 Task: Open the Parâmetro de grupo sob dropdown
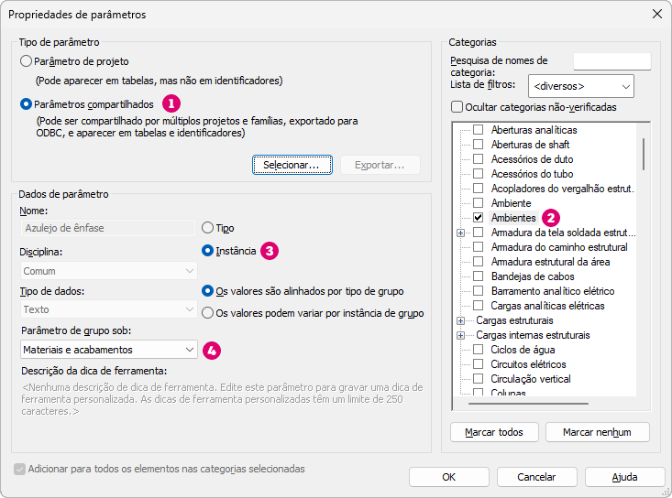pyautogui.click(x=108, y=350)
